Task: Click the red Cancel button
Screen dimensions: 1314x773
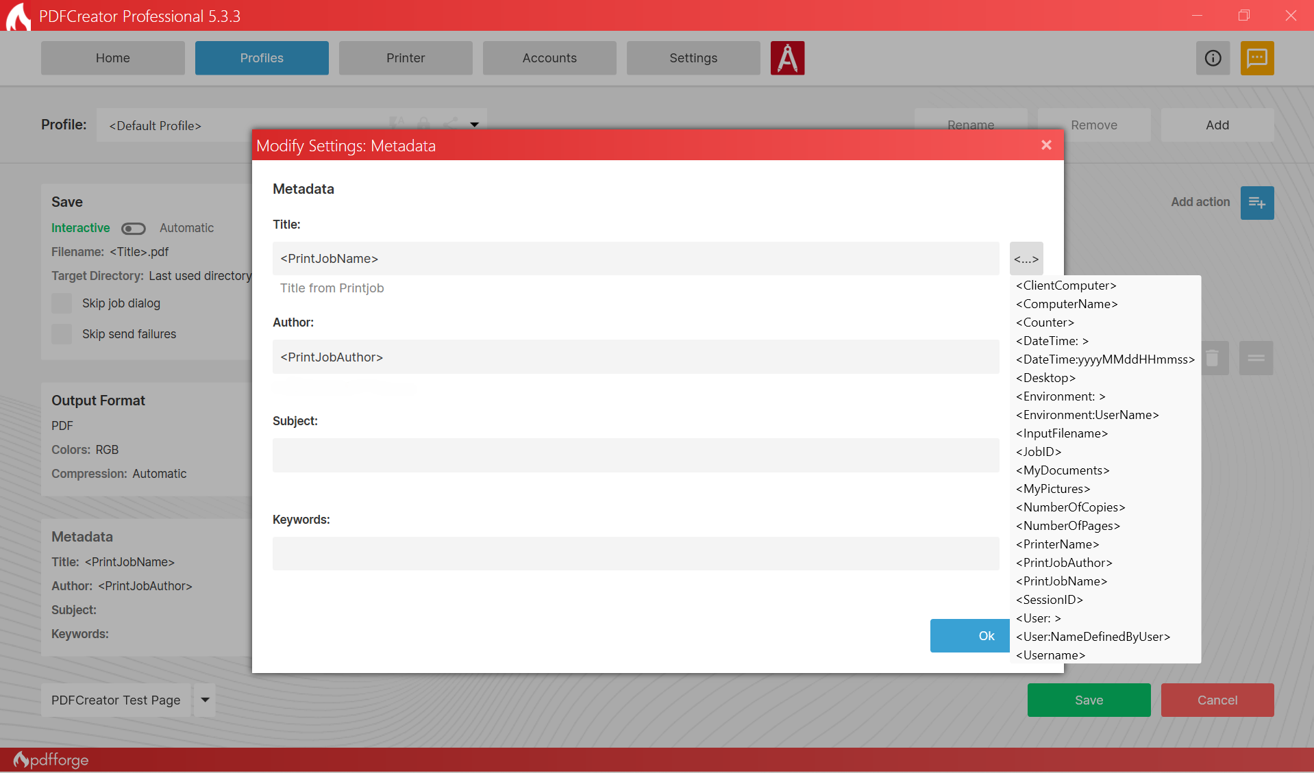Action: point(1217,700)
